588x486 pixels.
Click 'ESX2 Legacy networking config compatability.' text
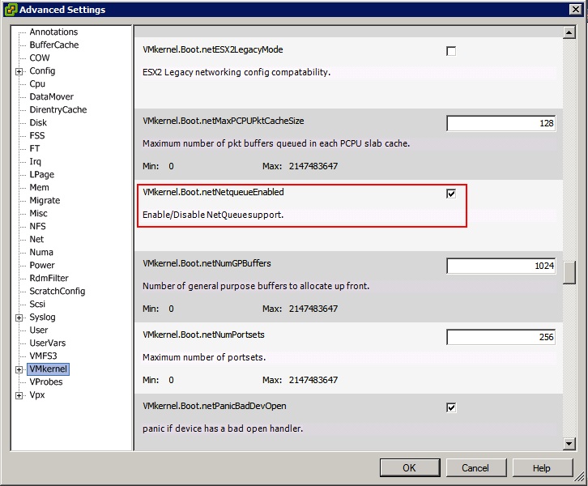point(236,72)
